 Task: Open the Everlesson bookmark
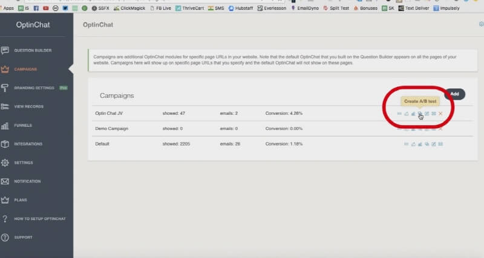272,8
